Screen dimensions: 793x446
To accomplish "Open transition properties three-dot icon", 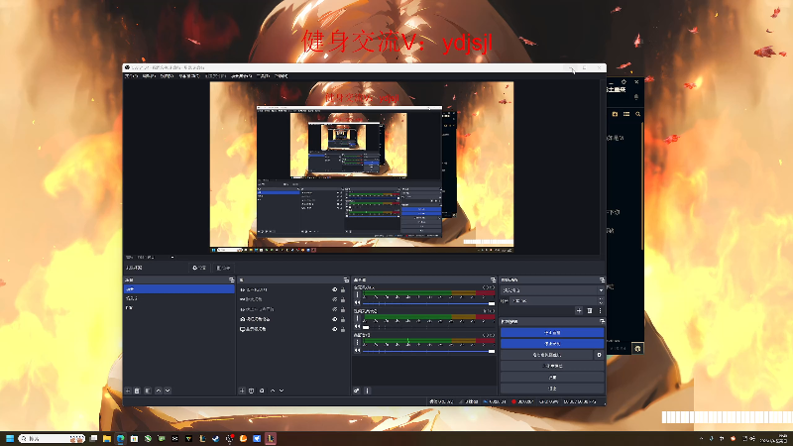I will [601, 311].
